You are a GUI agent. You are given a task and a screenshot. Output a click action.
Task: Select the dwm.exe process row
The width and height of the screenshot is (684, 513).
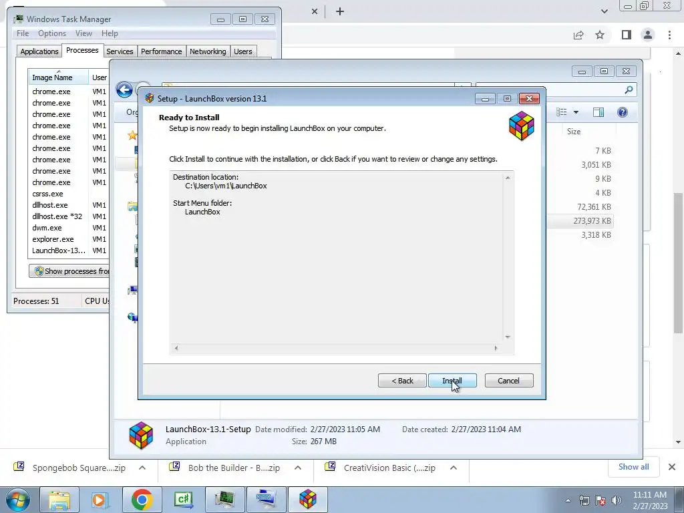tap(69, 228)
